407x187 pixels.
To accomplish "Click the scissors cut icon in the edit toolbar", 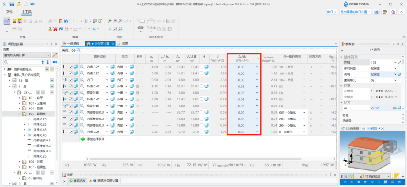I will (x=49, y=29).
